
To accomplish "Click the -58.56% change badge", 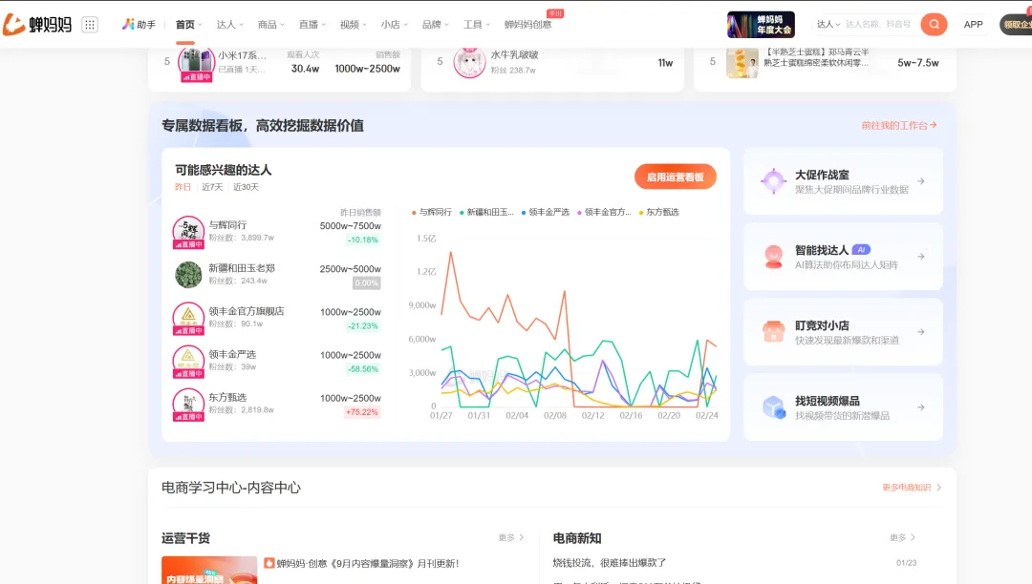I will [x=363, y=369].
